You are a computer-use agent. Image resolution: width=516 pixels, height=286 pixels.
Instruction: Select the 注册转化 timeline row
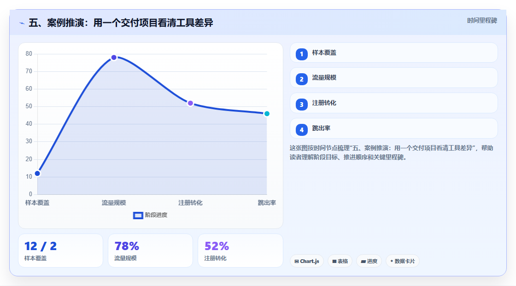(393, 103)
